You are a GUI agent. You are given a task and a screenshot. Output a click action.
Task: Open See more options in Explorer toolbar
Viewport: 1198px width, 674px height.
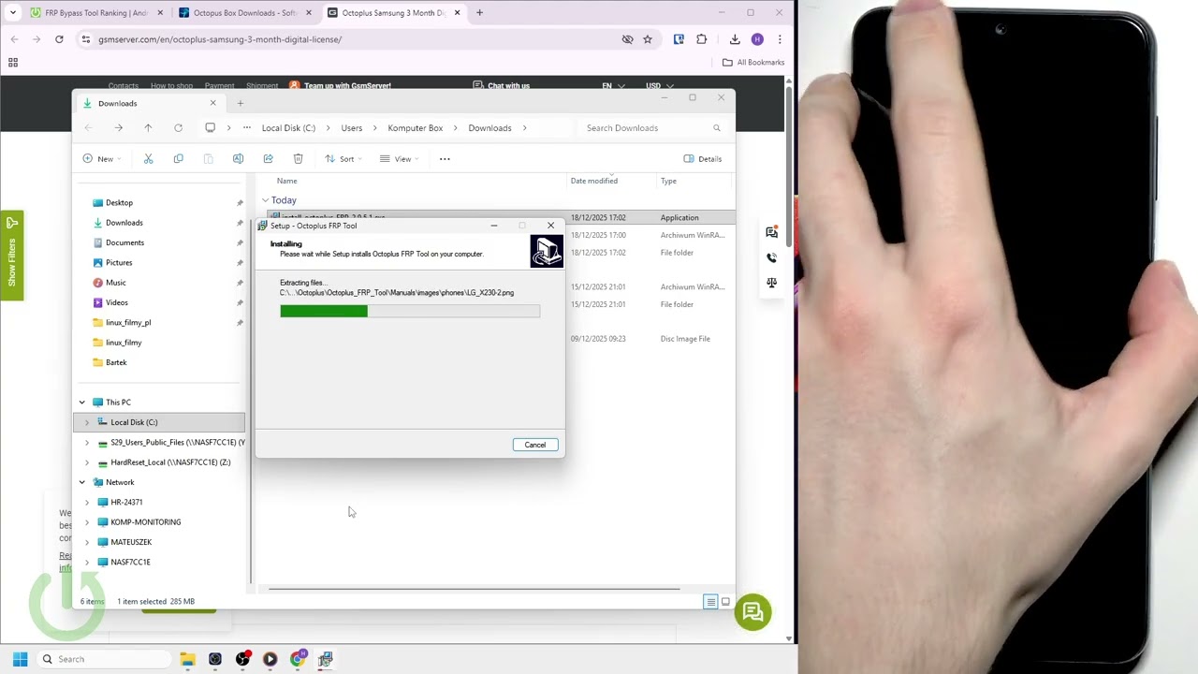coord(445,158)
